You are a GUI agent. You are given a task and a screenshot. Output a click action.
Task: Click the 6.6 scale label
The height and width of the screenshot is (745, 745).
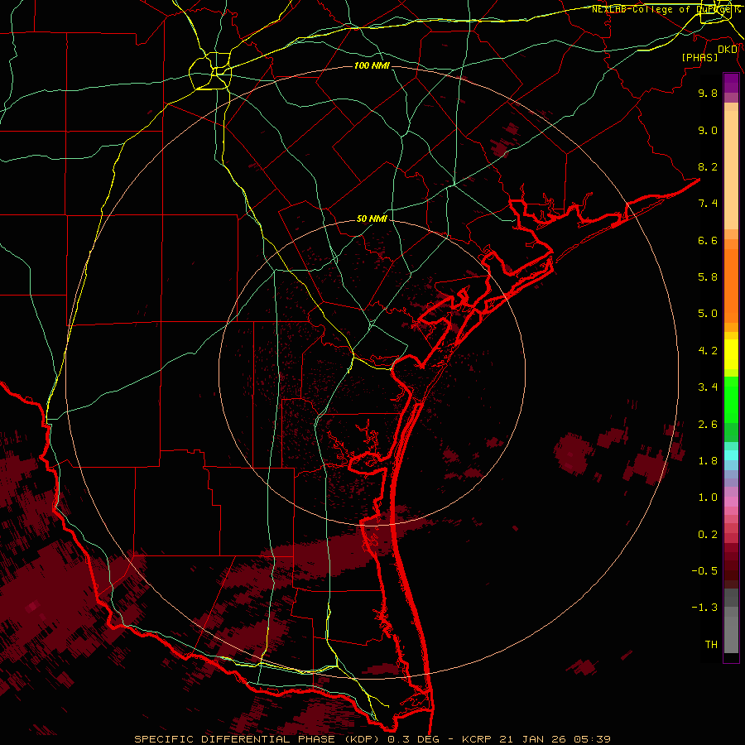pos(708,240)
